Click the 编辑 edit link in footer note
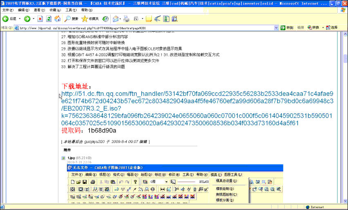Screen dimensions: 348x210 (143, 142)
